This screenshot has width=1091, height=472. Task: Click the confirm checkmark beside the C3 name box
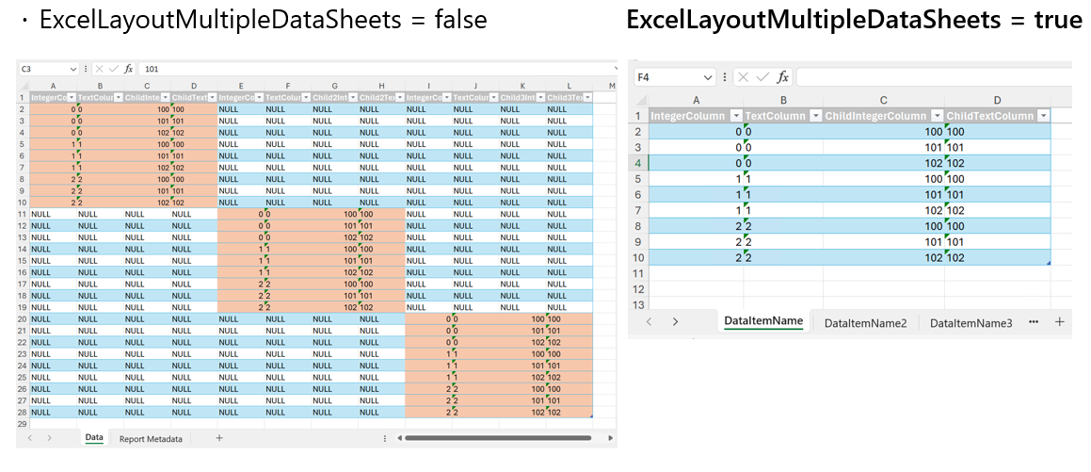click(x=114, y=69)
